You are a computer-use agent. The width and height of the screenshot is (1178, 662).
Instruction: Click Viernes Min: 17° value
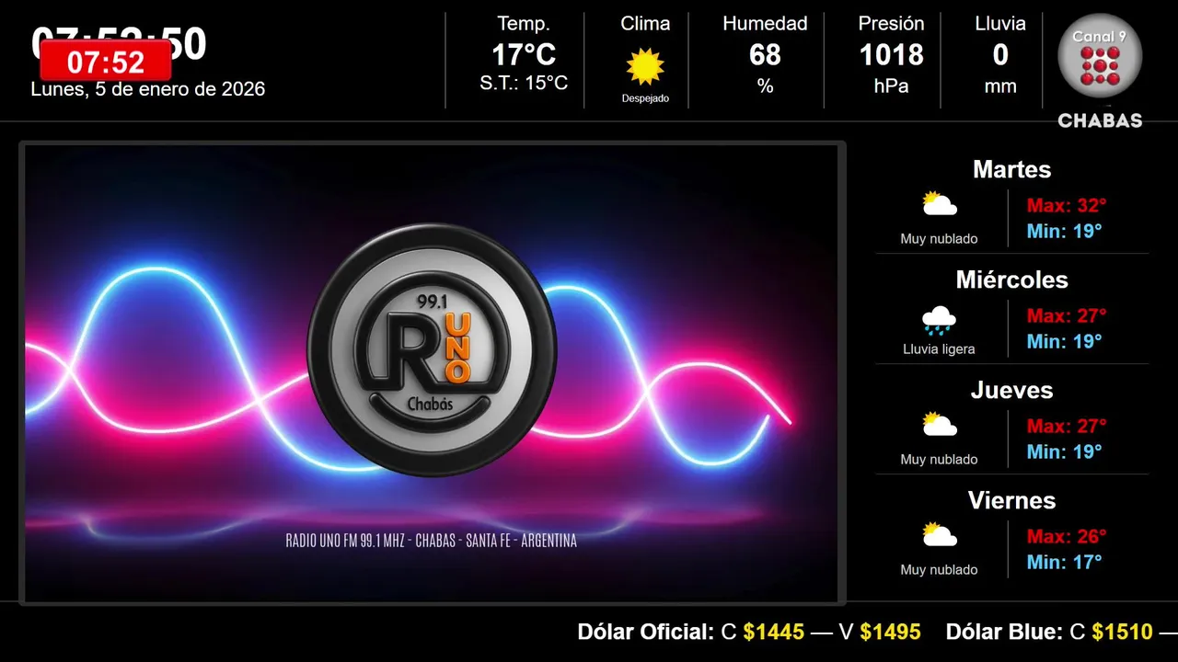click(1064, 562)
